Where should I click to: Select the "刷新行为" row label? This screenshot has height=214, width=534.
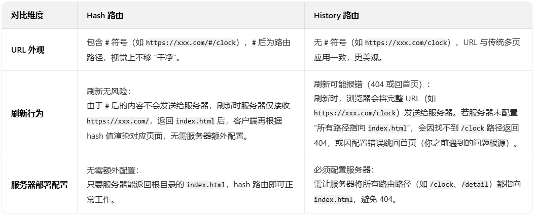(x=27, y=113)
